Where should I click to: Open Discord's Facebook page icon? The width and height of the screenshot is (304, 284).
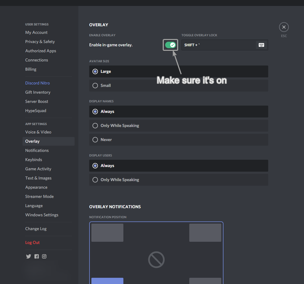[x=36, y=256]
